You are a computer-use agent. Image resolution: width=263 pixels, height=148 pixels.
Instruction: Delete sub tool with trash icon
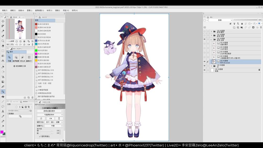(x=32, y=97)
